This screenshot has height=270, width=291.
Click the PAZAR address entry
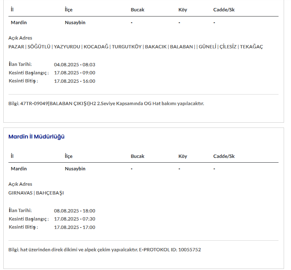tap(16, 47)
